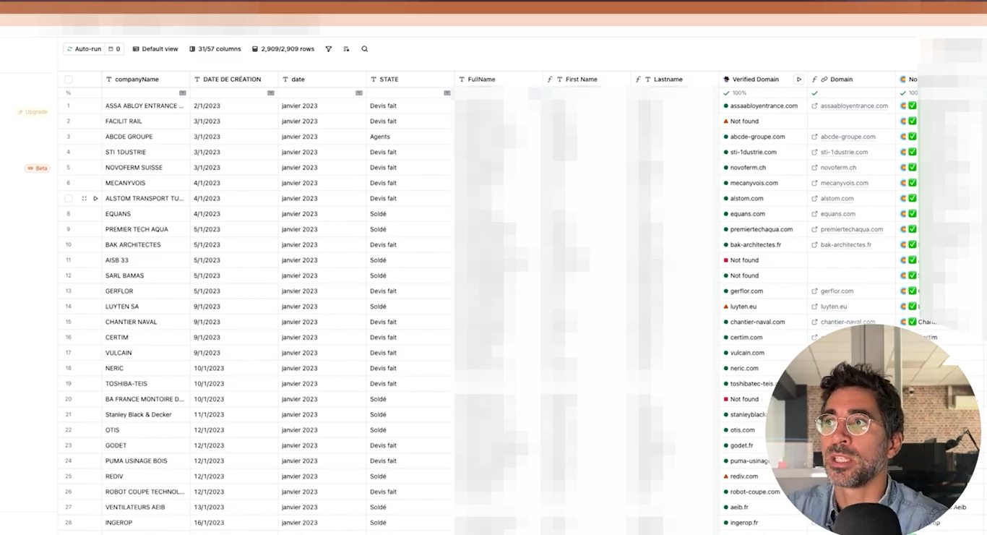Open the Domain column header menu
Image resolution: width=987 pixels, height=535 pixels.
click(x=852, y=80)
